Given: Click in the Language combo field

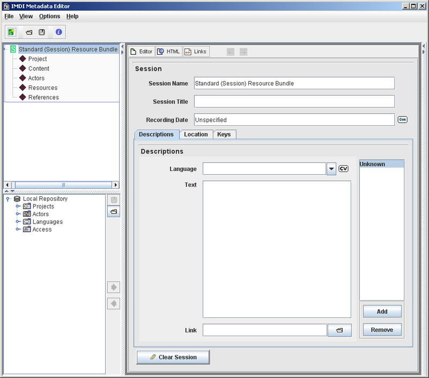Looking at the screenshot, I should pyautogui.click(x=264, y=169).
